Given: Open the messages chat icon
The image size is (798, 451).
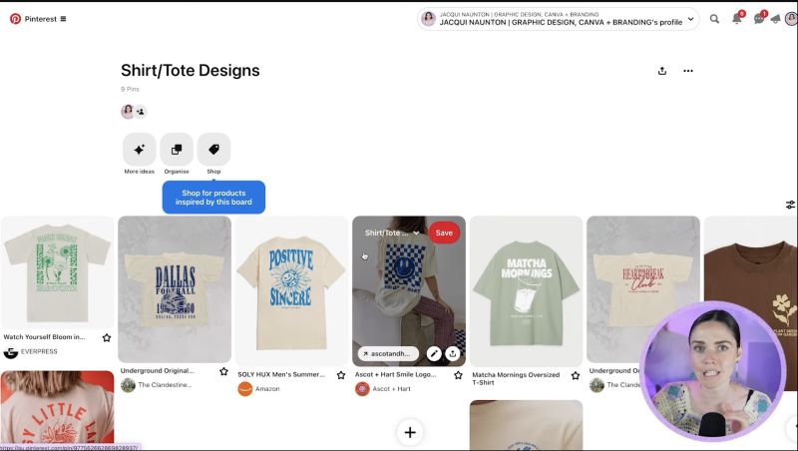Looking at the screenshot, I should pyautogui.click(x=758, y=19).
